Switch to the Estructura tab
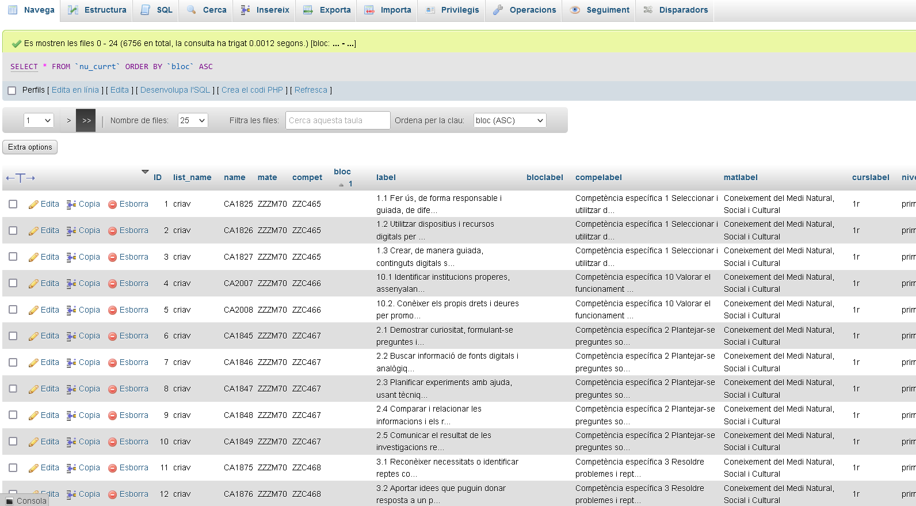 [97, 10]
